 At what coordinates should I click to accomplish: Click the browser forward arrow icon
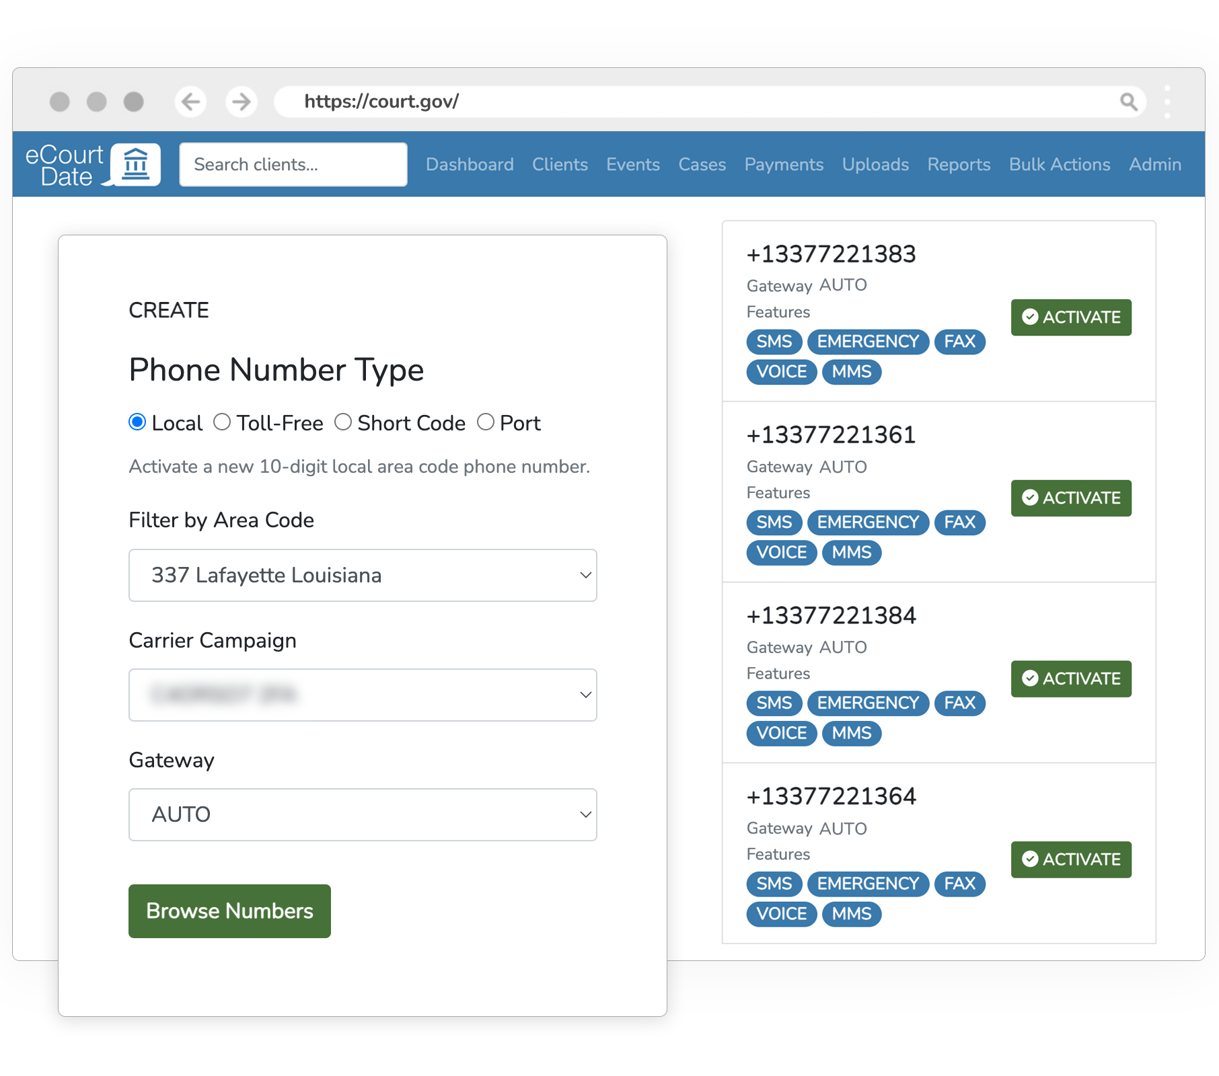(241, 102)
